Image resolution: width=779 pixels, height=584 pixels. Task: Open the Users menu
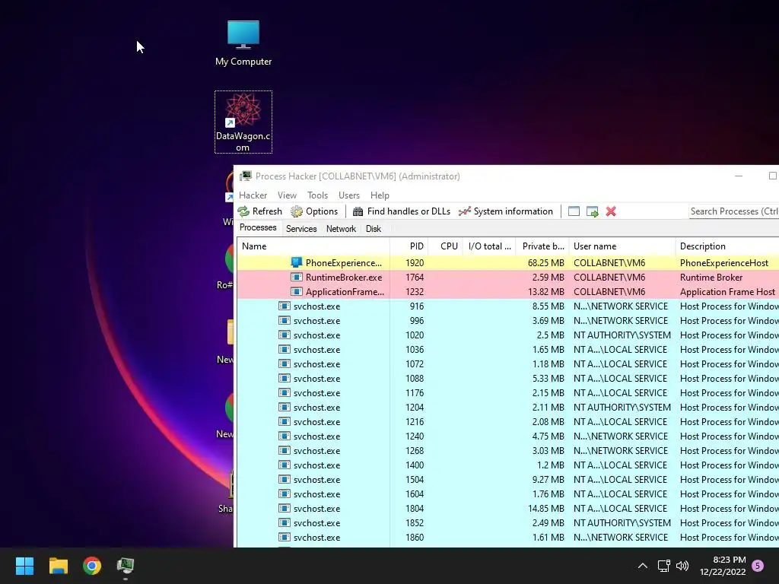349,195
